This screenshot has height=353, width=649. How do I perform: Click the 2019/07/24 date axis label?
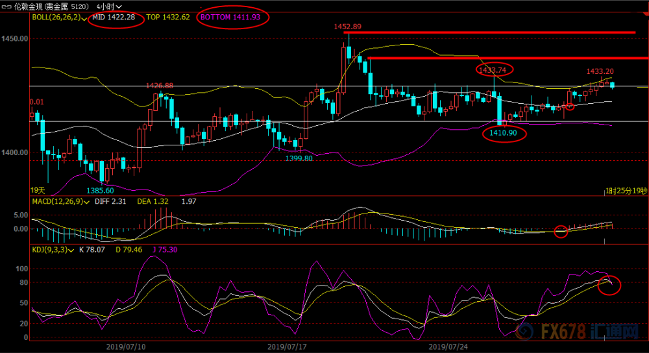tap(448, 347)
